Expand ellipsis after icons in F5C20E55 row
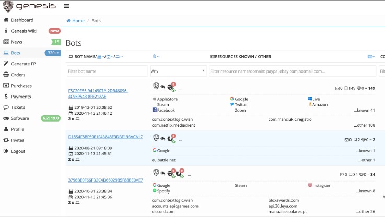The image size is (385, 217). tap(181, 88)
